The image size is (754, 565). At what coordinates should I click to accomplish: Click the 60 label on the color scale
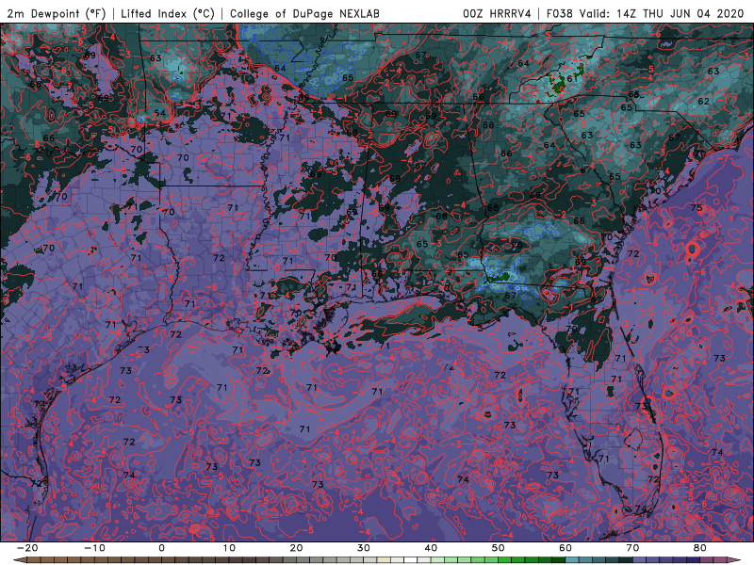click(565, 548)
